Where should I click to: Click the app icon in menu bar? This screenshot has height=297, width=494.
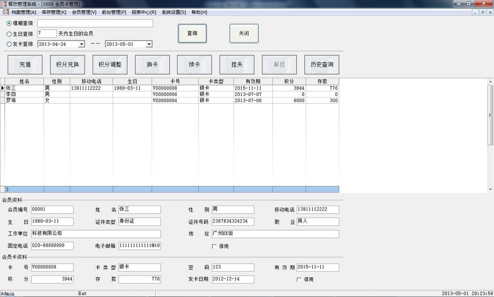click(x=5, y=12)
